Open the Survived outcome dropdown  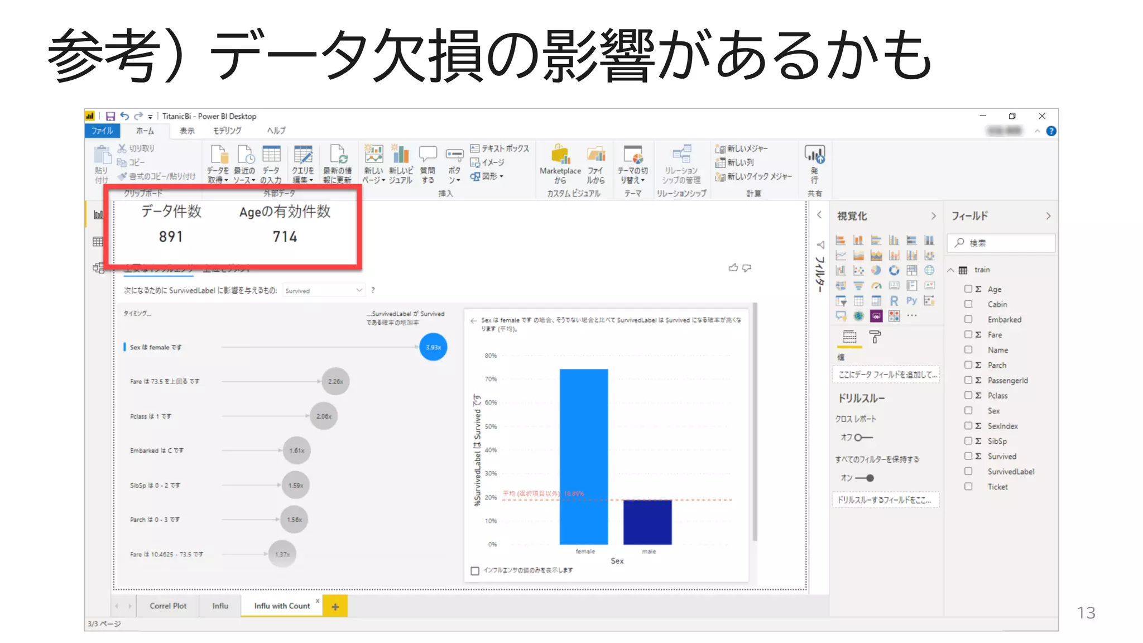324,290
